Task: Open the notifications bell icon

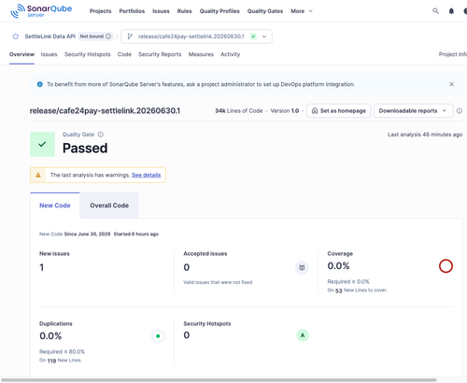Action: pyautogui.click(x=451, y=11)
